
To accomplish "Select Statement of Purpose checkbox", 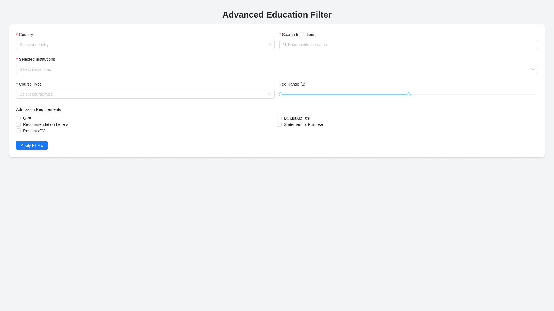I will 279,124.
